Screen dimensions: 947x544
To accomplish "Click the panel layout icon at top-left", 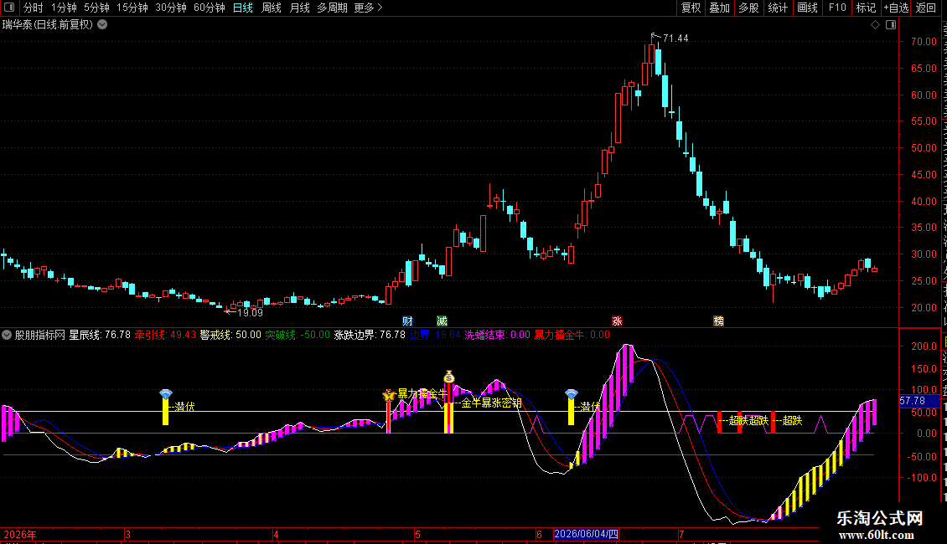I will [9, 8].
